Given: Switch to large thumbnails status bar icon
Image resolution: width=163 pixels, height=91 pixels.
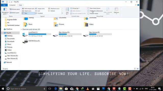Looking at the screenshot, I should (x=138, y=69).
